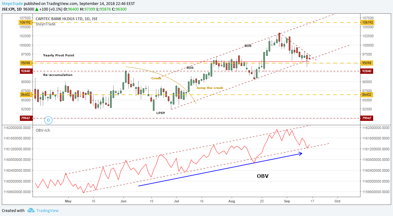Click the left 92840 price label
This screenshot has height=216, width=393.
pyautogui.click(x=26, y=71)
